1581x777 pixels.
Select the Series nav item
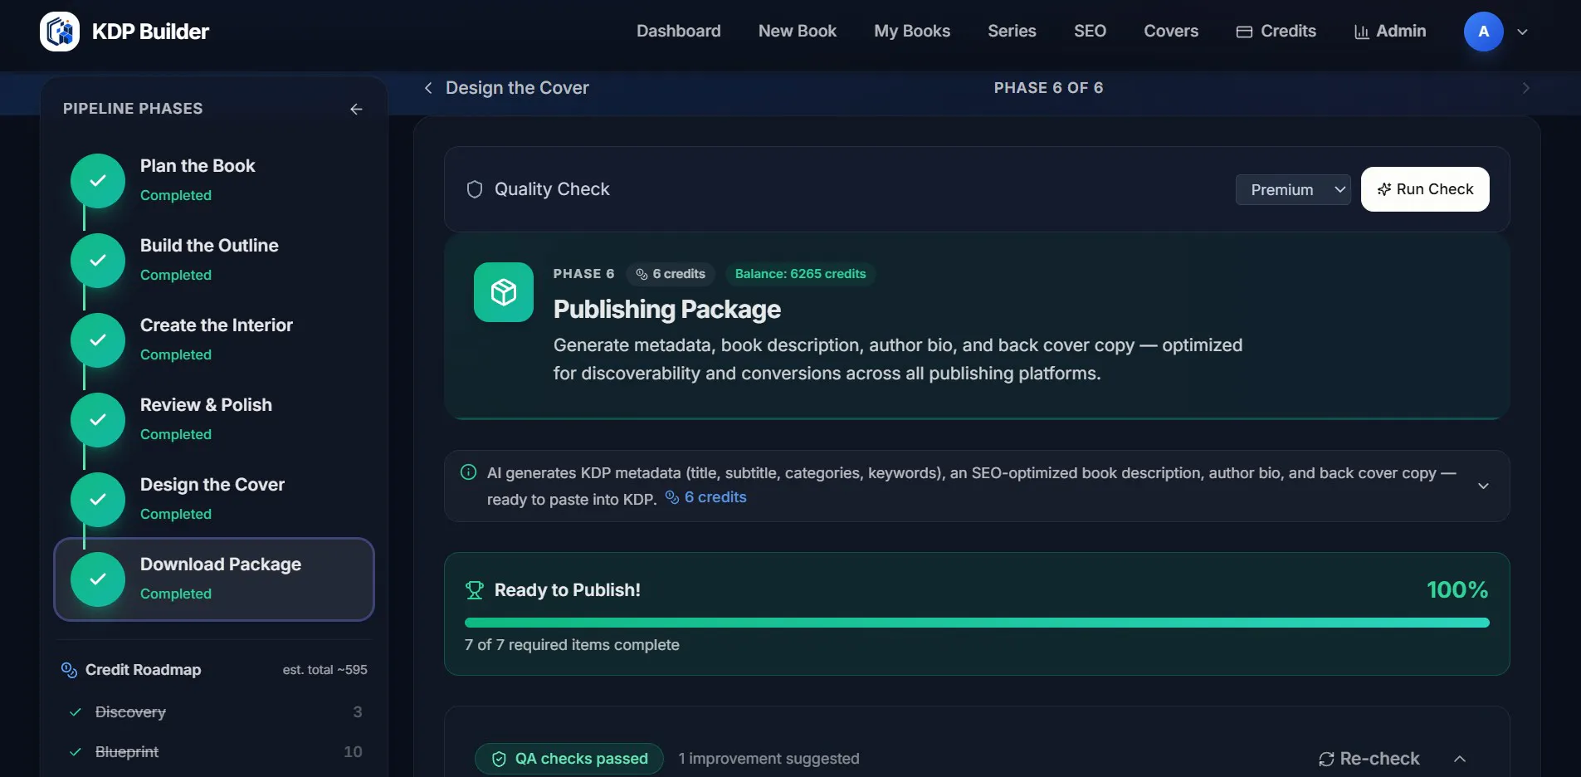click(x=1012, y=32)
